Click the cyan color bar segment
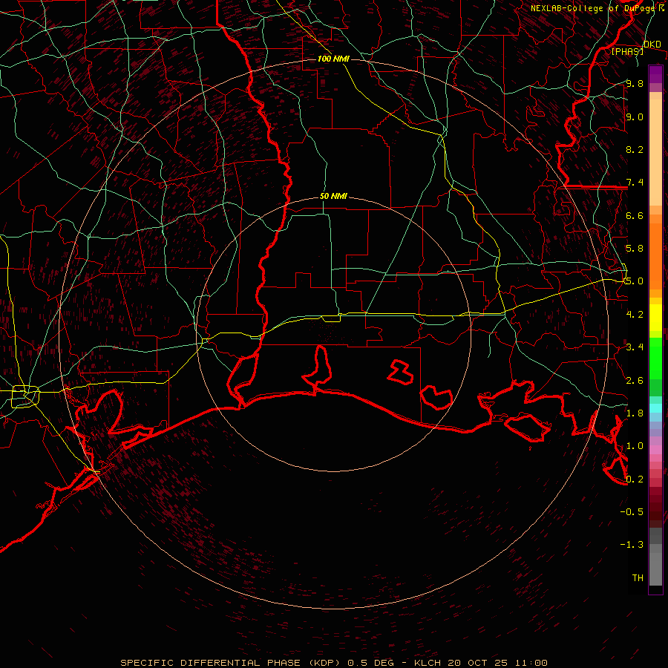Viewport: 668px width, 668px height. click(x=655, y=408)
